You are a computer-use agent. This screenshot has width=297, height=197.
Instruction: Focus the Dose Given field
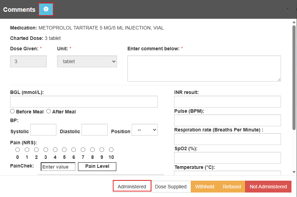pyautogui.click(x=29, y=61)
